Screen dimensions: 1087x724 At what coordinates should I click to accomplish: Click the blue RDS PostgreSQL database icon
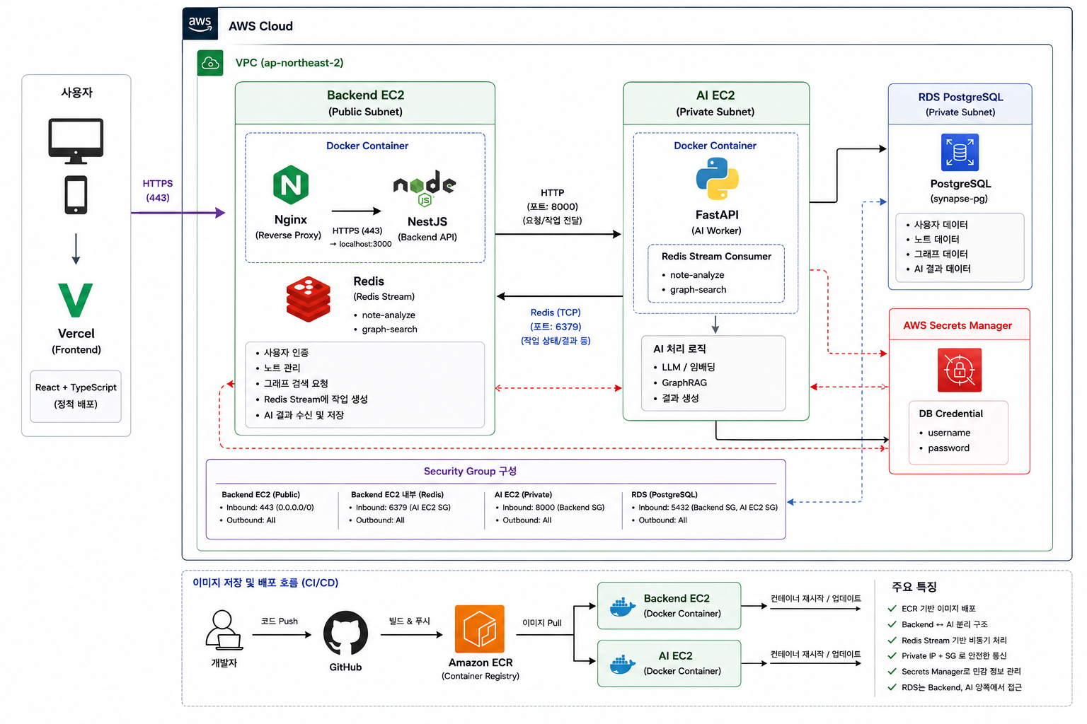[960, 152]
